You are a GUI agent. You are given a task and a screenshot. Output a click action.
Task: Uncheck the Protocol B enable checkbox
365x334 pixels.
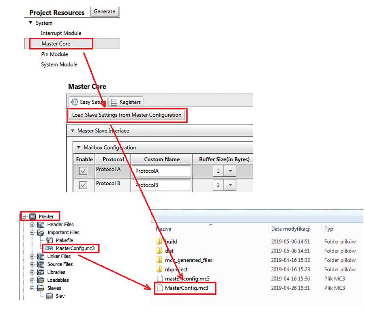coord(83,185)
